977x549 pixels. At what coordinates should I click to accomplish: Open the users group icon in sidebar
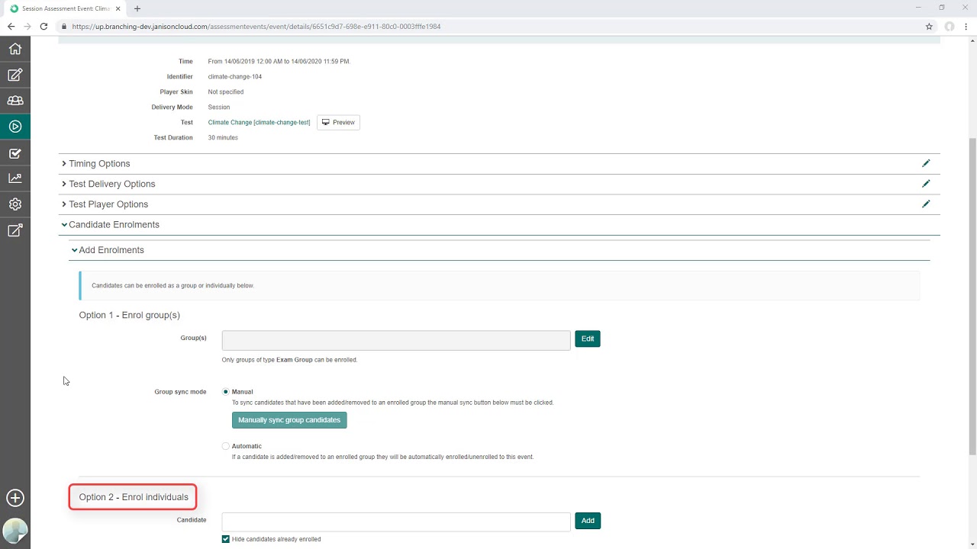[15, 101]
